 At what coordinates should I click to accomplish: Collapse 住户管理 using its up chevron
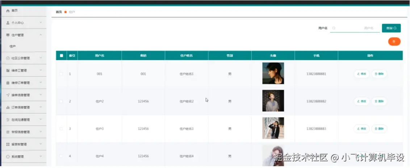point(41,35)
